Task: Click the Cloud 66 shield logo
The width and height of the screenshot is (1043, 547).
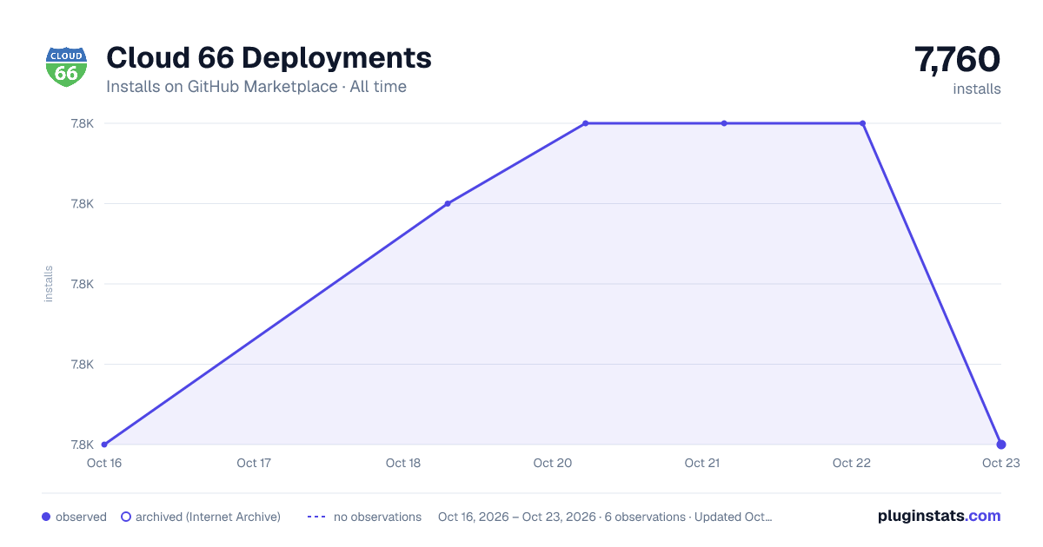Action: pyautogui.click(x=66, y=67)
